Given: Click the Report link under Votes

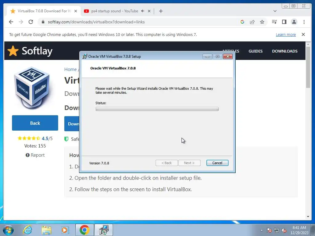Looking at the screenshot, I should coord(35,155).
